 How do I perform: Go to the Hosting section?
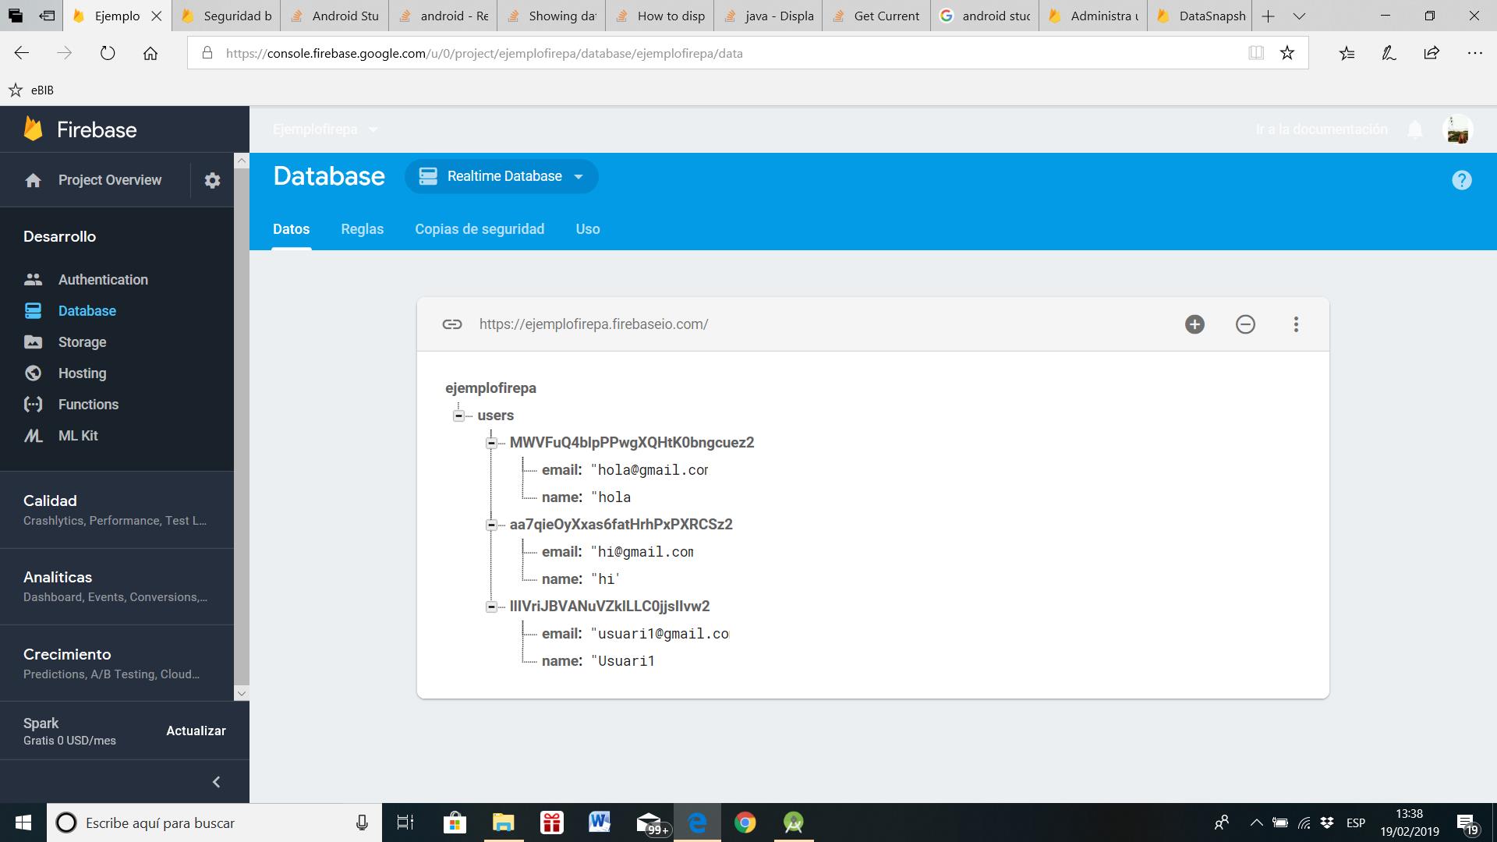tap(81, 373)
